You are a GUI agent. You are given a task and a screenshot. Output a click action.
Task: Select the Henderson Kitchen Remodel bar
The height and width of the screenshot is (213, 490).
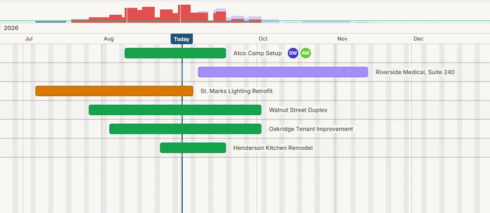tap(193, 148)
